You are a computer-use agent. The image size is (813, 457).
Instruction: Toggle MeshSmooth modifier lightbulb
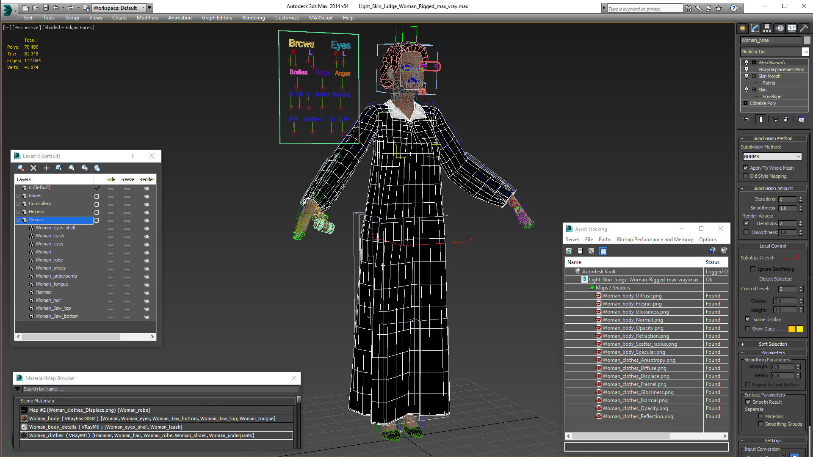(747, 62)
